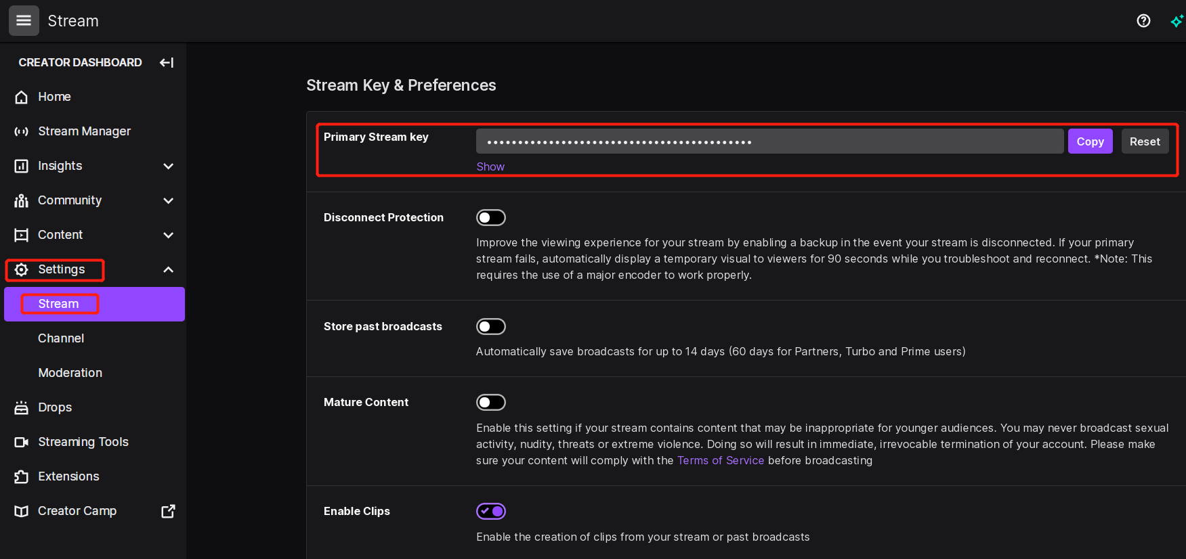Screen dimensions: 1186x559
Task: Expand the Insights chevron
Action: pos(169,166)
